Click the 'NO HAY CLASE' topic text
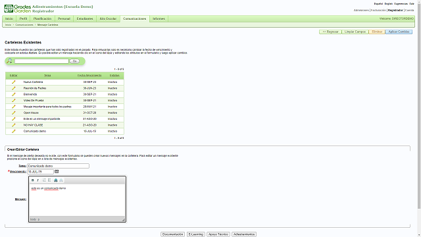421x237 pixels. click(33, 125)
